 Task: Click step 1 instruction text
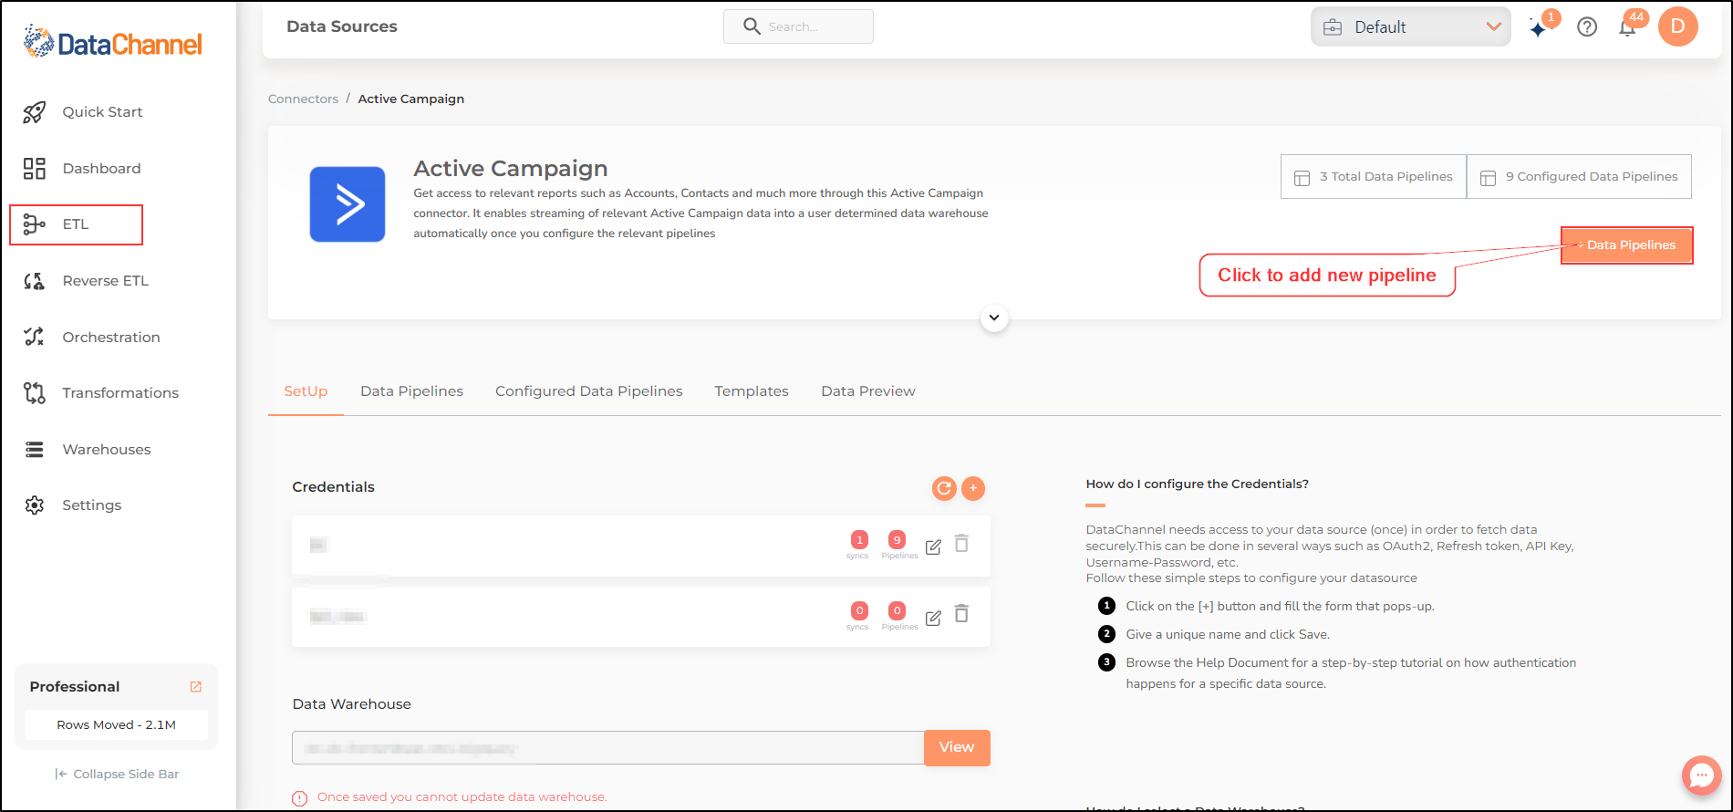[1280, 607]
